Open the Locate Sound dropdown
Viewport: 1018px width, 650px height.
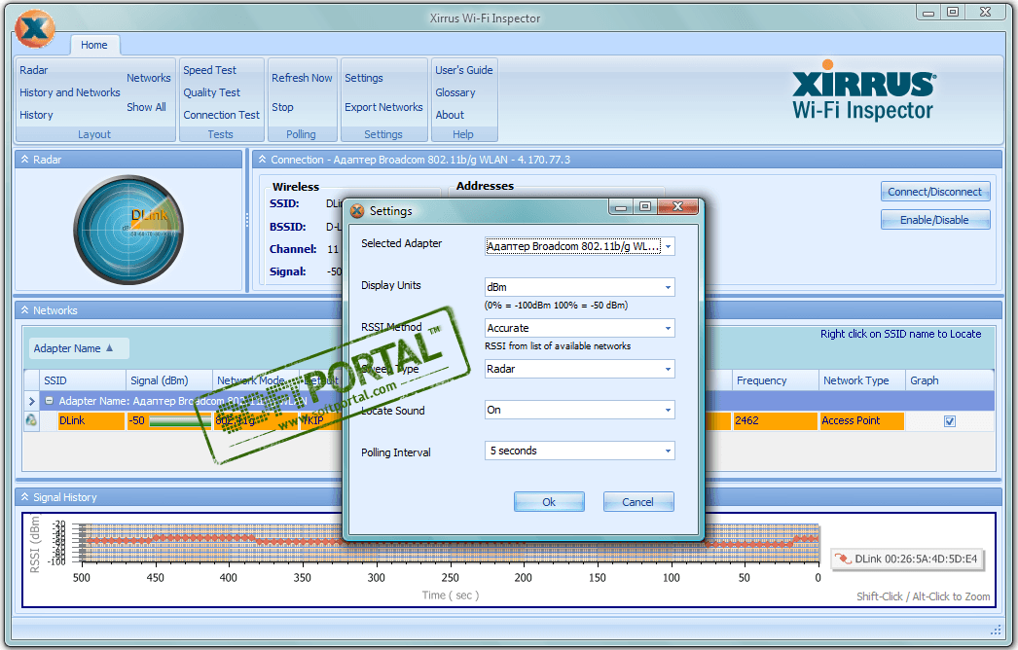[x=668, y=410]
